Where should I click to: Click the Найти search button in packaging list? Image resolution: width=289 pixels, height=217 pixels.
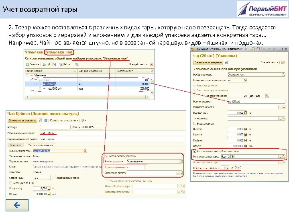tap(65, 64)
